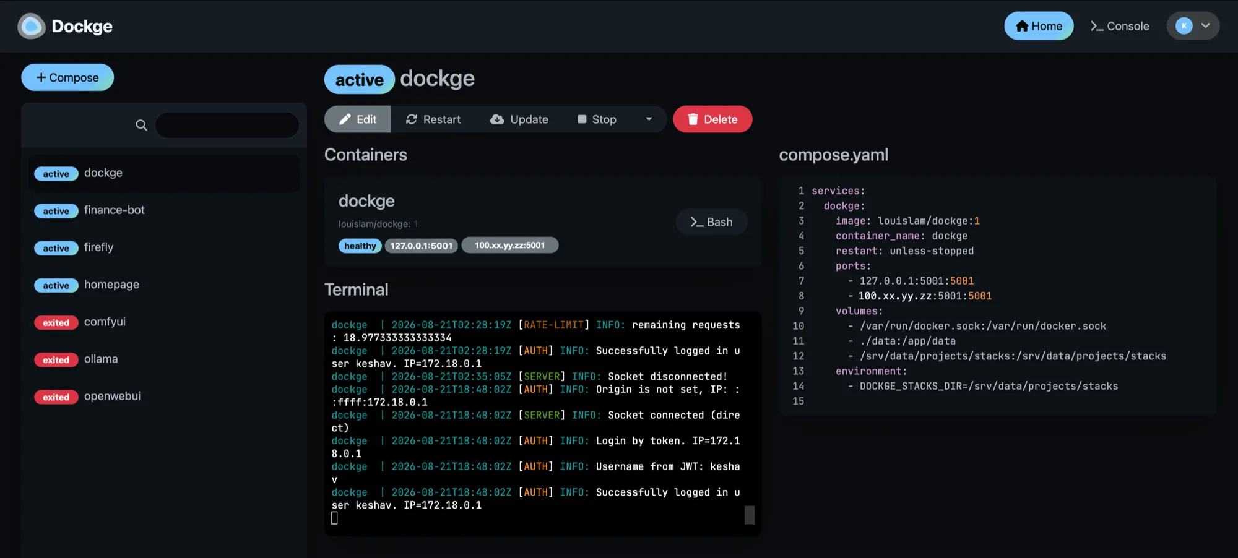Stop the dockge stack
The image size is (1238, 558).
click(597, 119)
